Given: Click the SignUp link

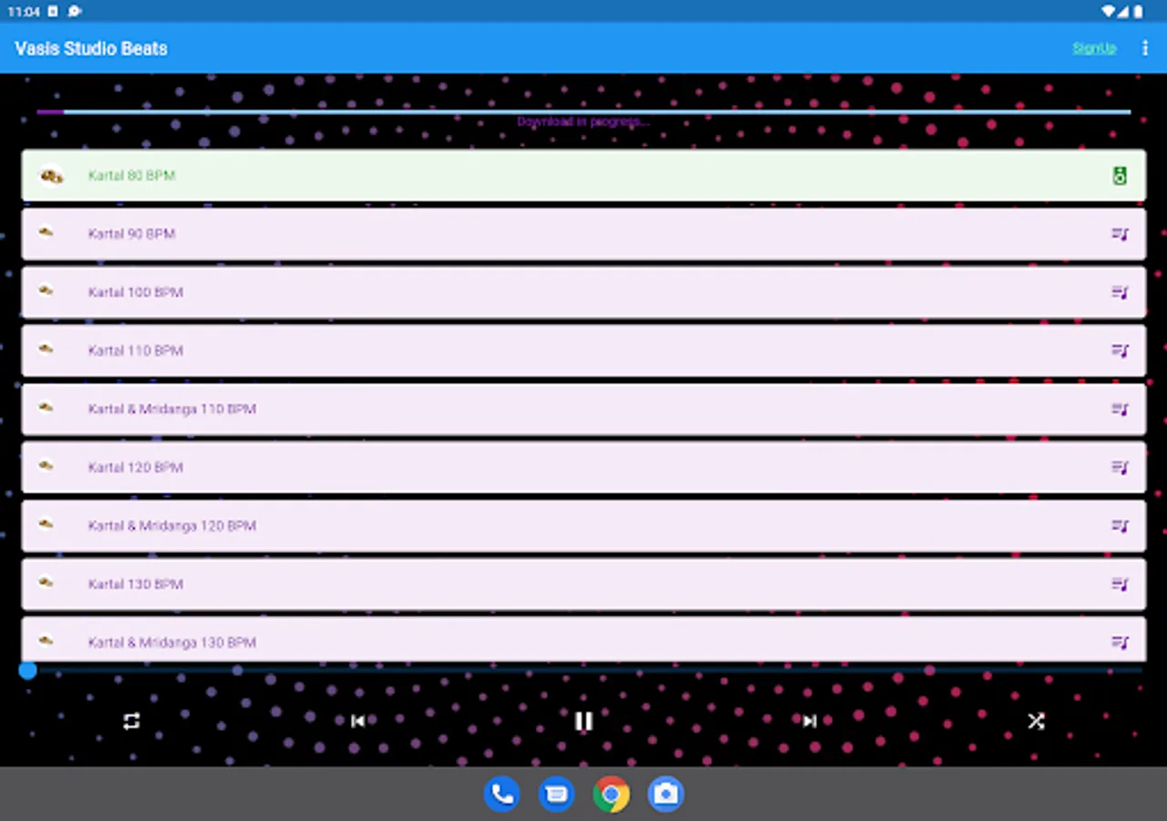Looking at the screenshot, I should point(1094,48).
